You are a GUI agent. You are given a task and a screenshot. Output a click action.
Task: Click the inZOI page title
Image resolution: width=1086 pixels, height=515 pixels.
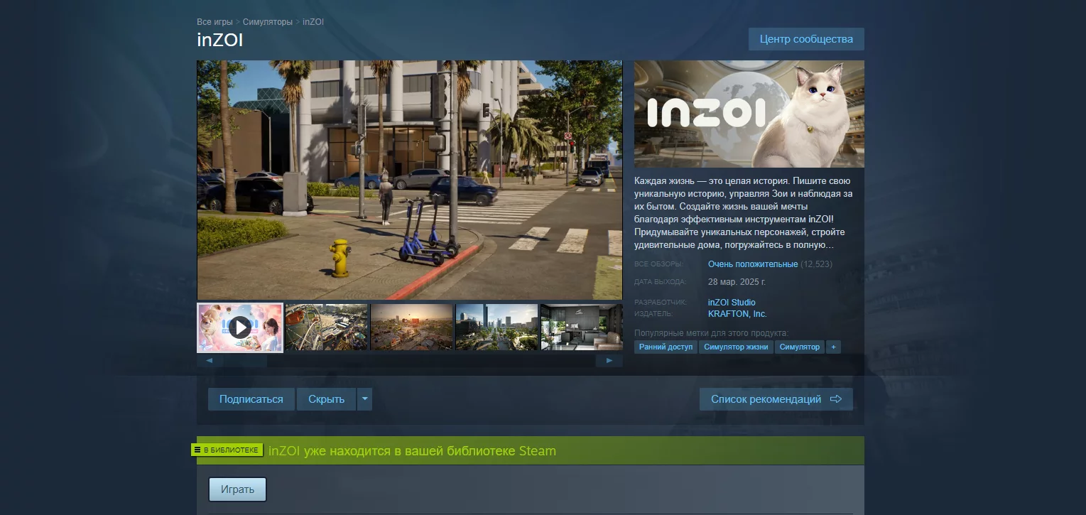tap(220, 40)
